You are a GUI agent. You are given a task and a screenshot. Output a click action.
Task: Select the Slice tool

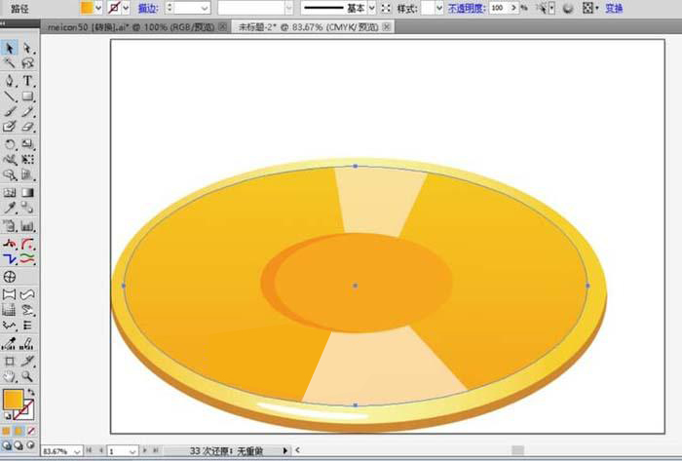point(28,361)
